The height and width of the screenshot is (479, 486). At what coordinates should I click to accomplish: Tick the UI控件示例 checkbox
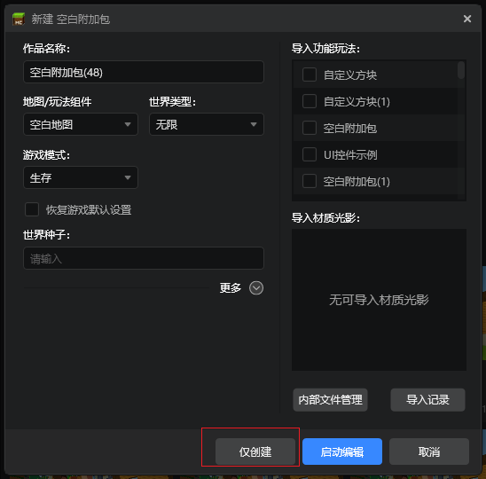(310, 154)
